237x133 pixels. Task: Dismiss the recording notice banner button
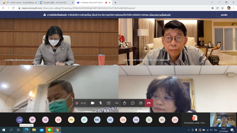tap(224, 15)
